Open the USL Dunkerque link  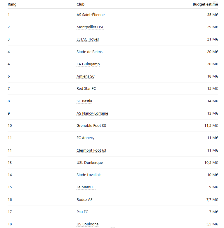coord(90,163)
